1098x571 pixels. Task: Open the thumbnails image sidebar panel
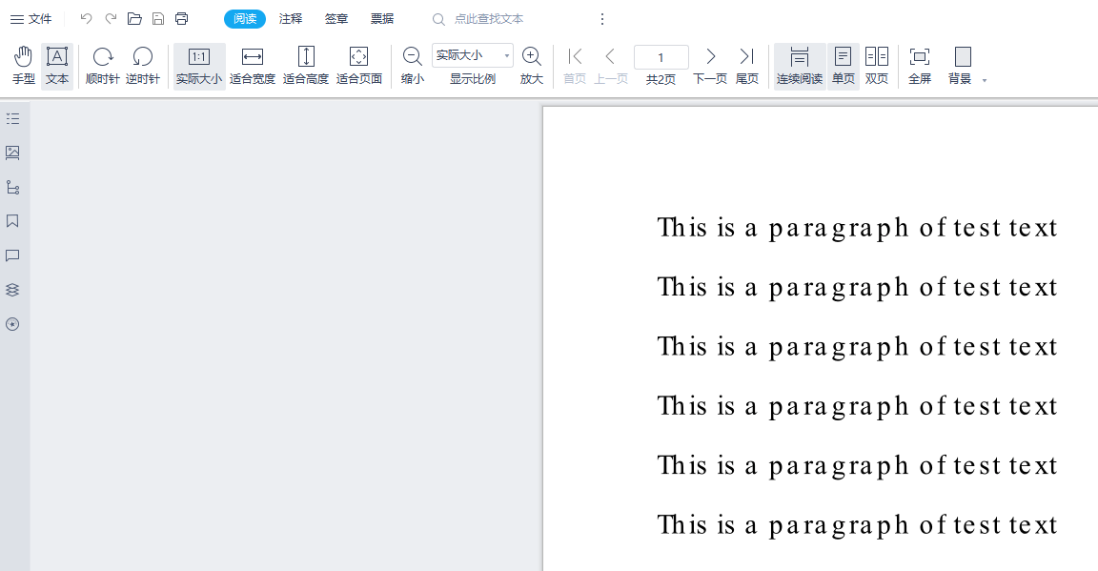click(12, 153)
